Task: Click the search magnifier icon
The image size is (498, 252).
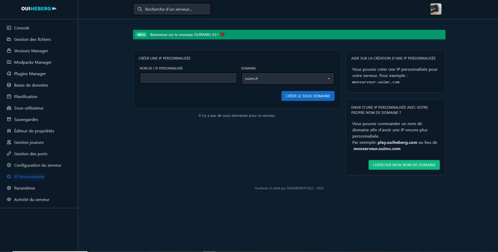Action: [140, 9]
